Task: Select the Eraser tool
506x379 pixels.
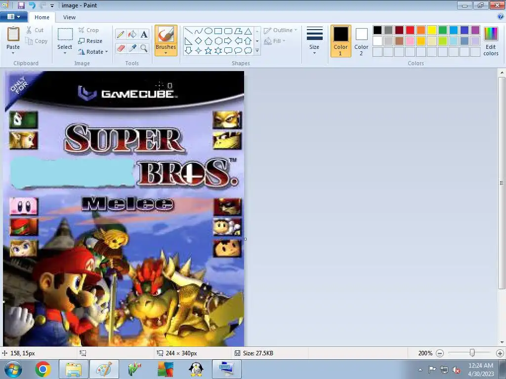Action: tap(121, 48)
